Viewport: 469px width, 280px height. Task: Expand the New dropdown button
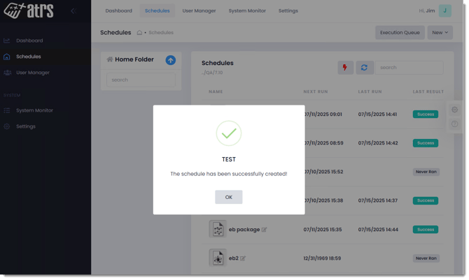(x=440, y=32)
